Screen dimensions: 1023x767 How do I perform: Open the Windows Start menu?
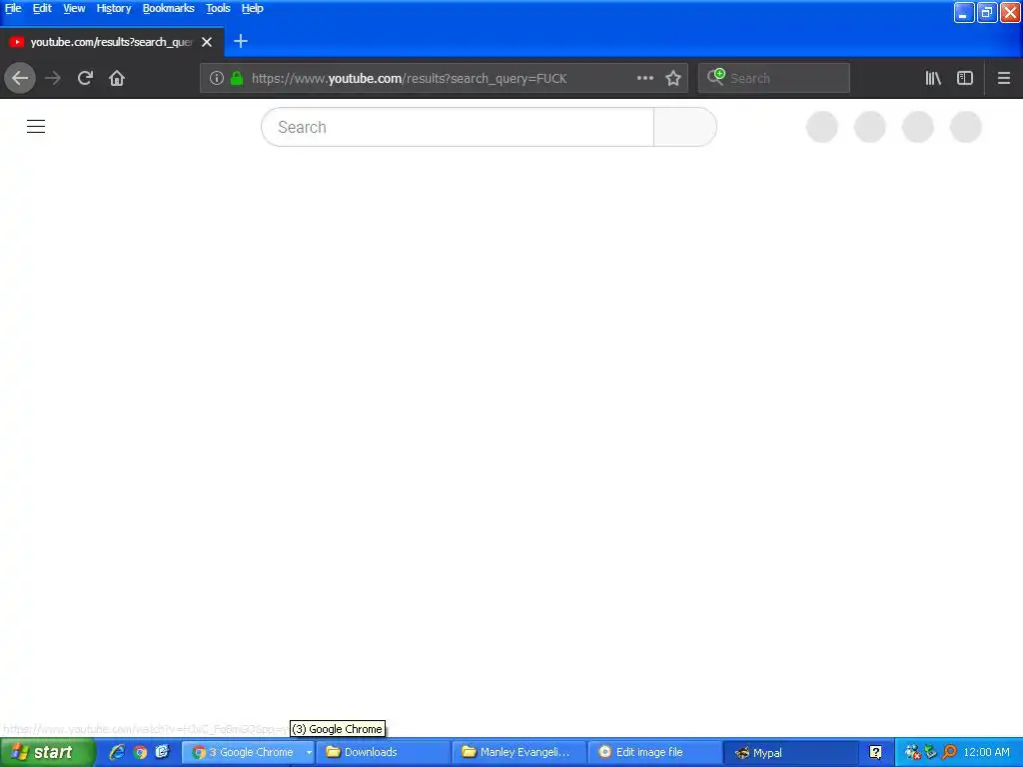click(x=48, y=753)
